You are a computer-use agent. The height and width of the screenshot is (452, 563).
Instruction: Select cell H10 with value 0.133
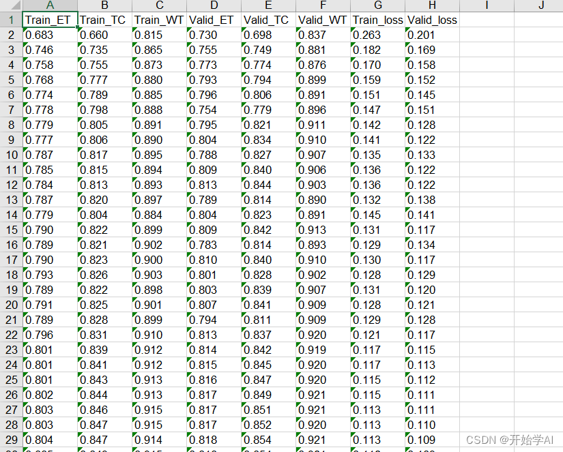pyautogui.click(x=432, y=155)
